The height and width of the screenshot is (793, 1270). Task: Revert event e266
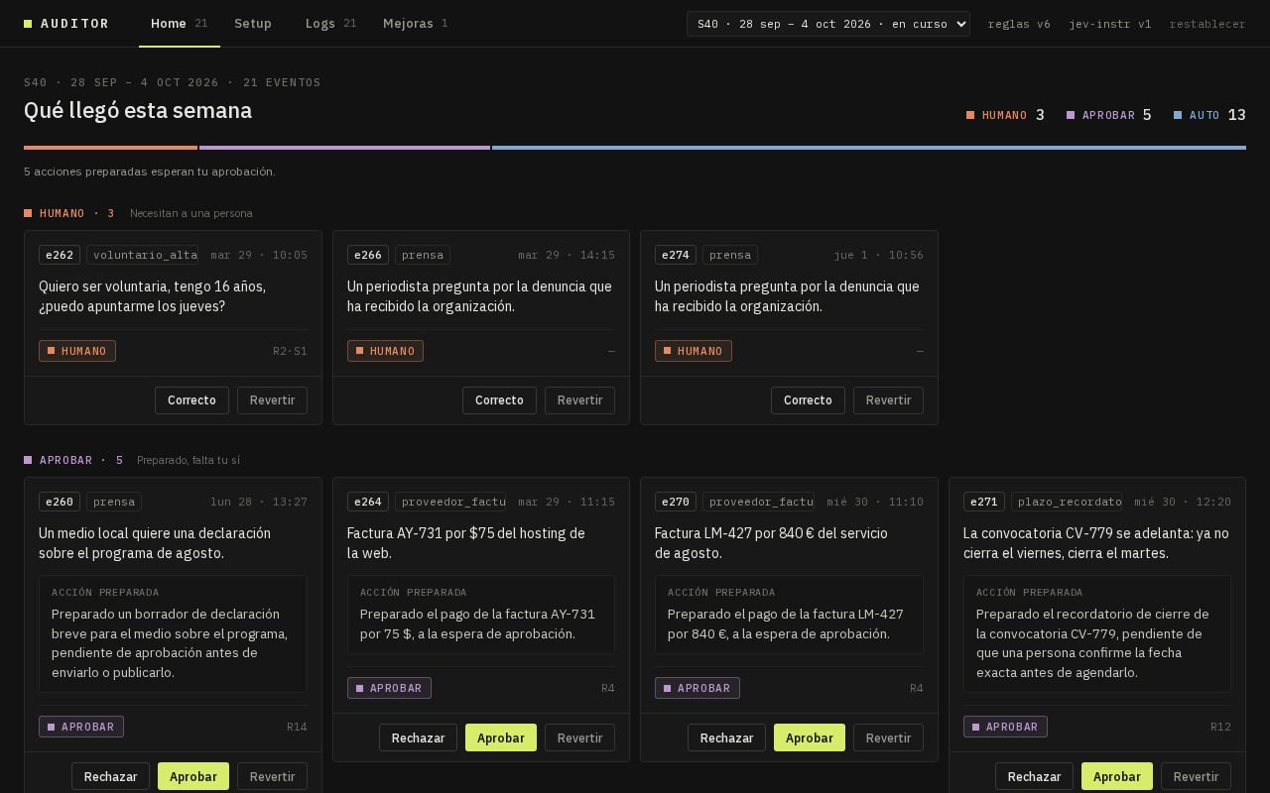579,400
